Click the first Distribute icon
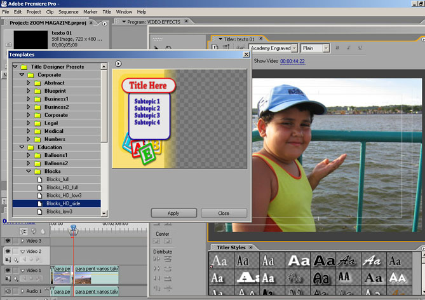 point(158,259)
